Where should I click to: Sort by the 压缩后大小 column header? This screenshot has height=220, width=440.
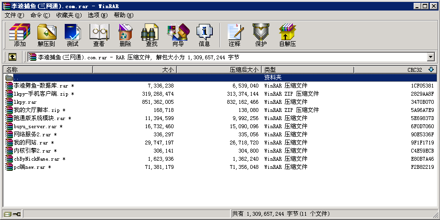(x=218, y=70)
